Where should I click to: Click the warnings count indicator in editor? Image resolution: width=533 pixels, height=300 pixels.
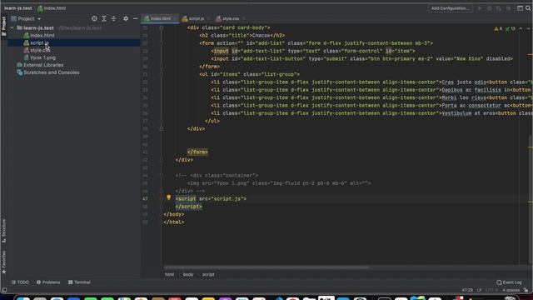tap(498, 29)
